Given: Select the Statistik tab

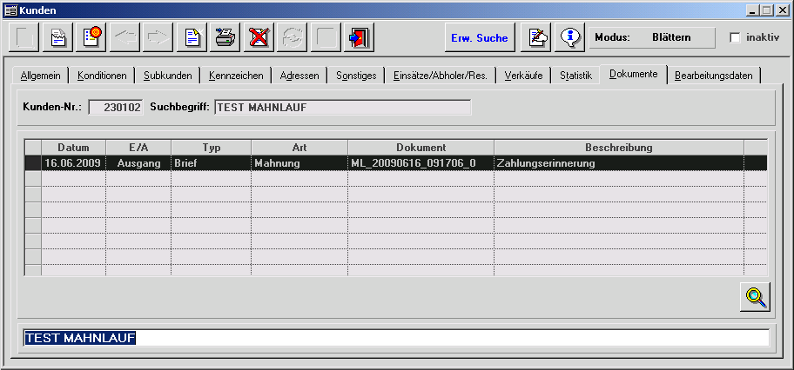Looking at the screenshot, I should tap(575, 76).
